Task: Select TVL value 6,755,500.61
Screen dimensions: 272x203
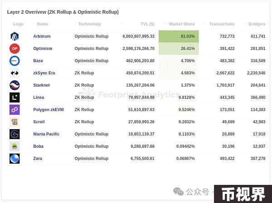Action: [142, 159]
